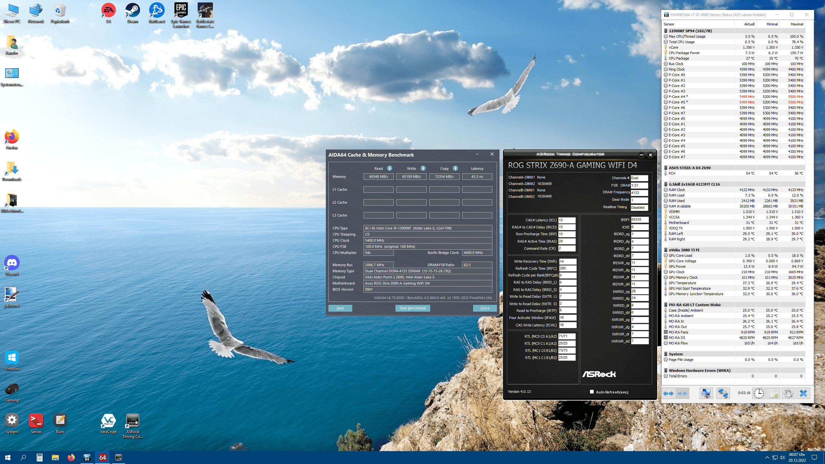The image size is (825, 464).
Task: Open Windows Start menu
Action: [x=8, y=457]
